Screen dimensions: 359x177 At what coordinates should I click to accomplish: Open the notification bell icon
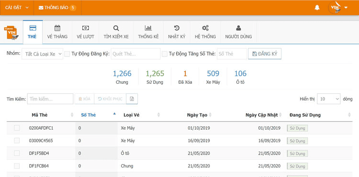317,8
